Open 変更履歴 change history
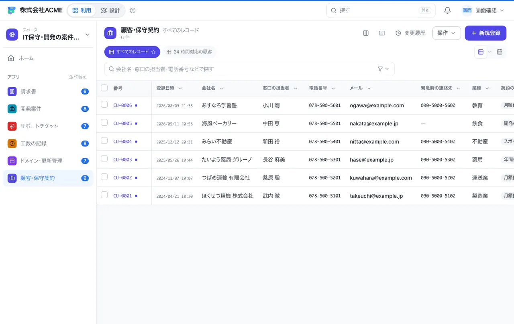The width and height of the screenshot is (514, 324). point(410,33)
